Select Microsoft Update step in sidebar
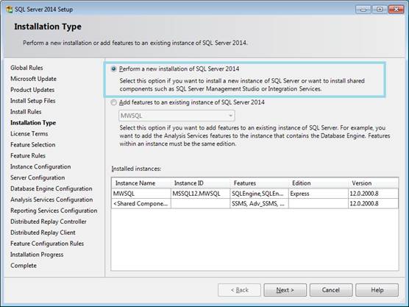409x307 pixels. 33,79
